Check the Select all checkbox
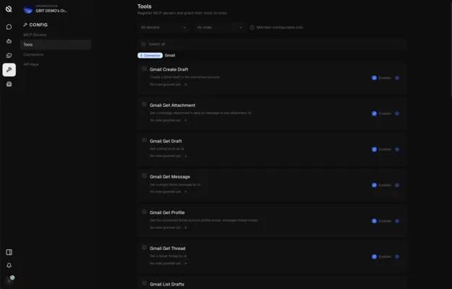This screenshot has height=289, width=452. pyautogui.click(x=143, y=44)
